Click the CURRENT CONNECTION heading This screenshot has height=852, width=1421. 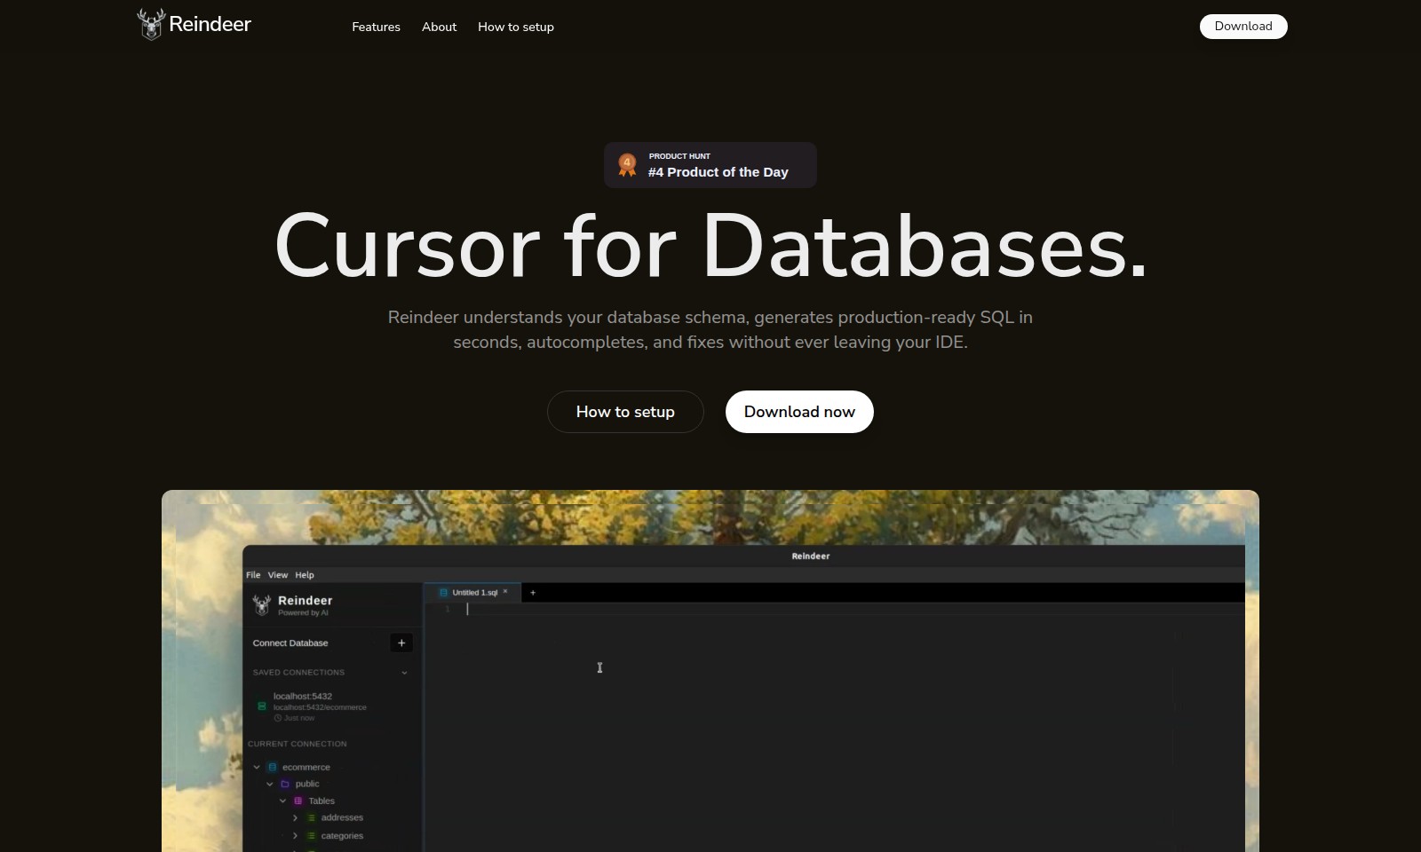(298, 744)
